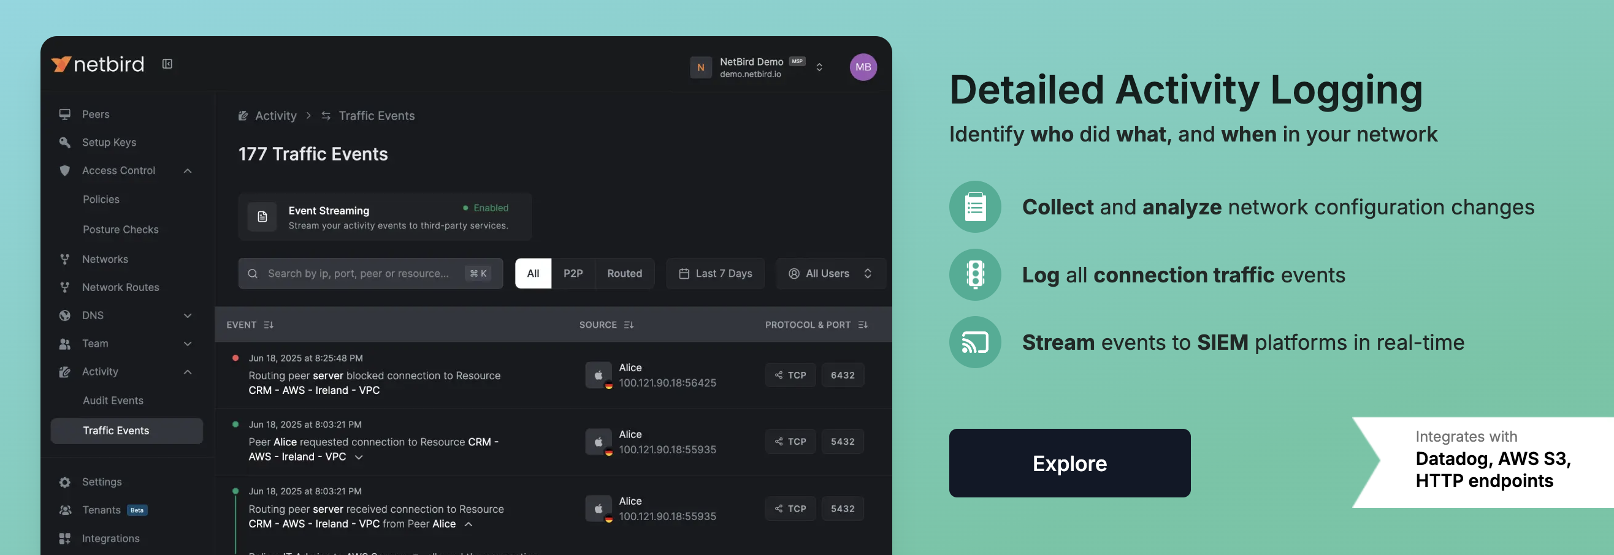Click the Beta badge next to Tenants

137,510
